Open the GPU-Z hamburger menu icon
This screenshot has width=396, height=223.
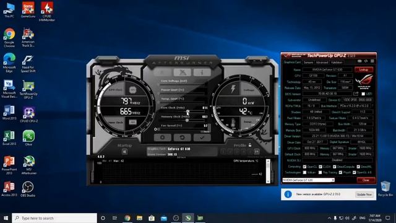(372, 61)
